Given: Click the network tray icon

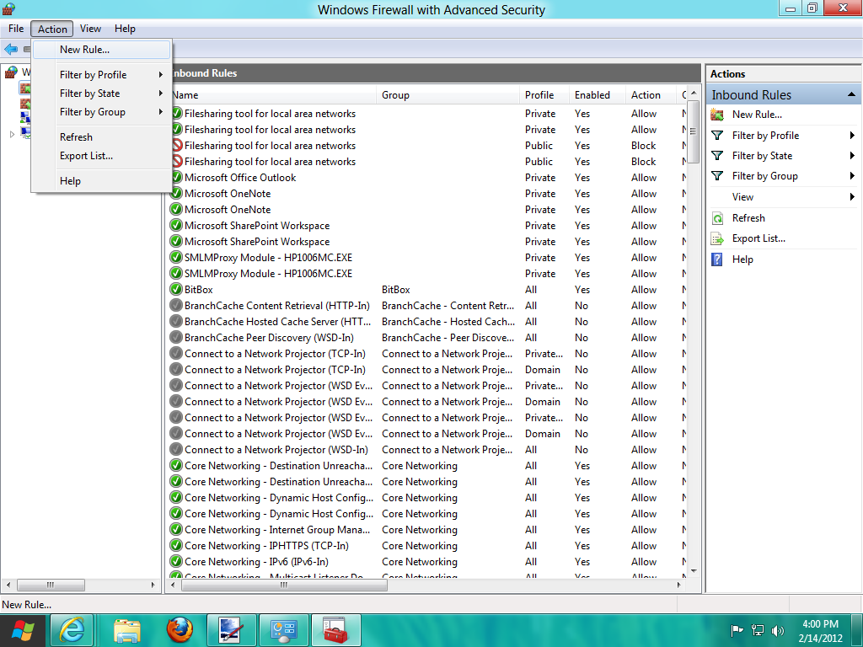Looking at the screenshot, I should [x=758, y=630].
